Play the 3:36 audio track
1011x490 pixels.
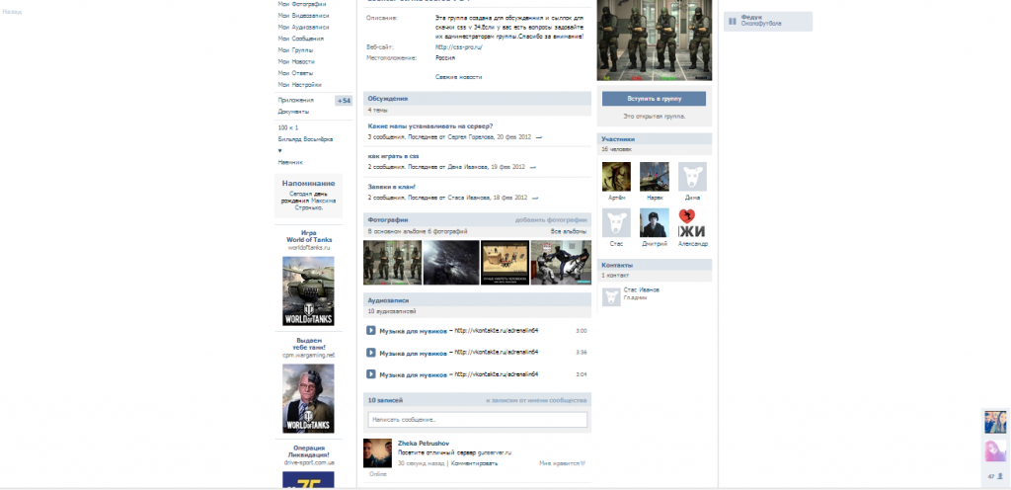tap(370, 353)
